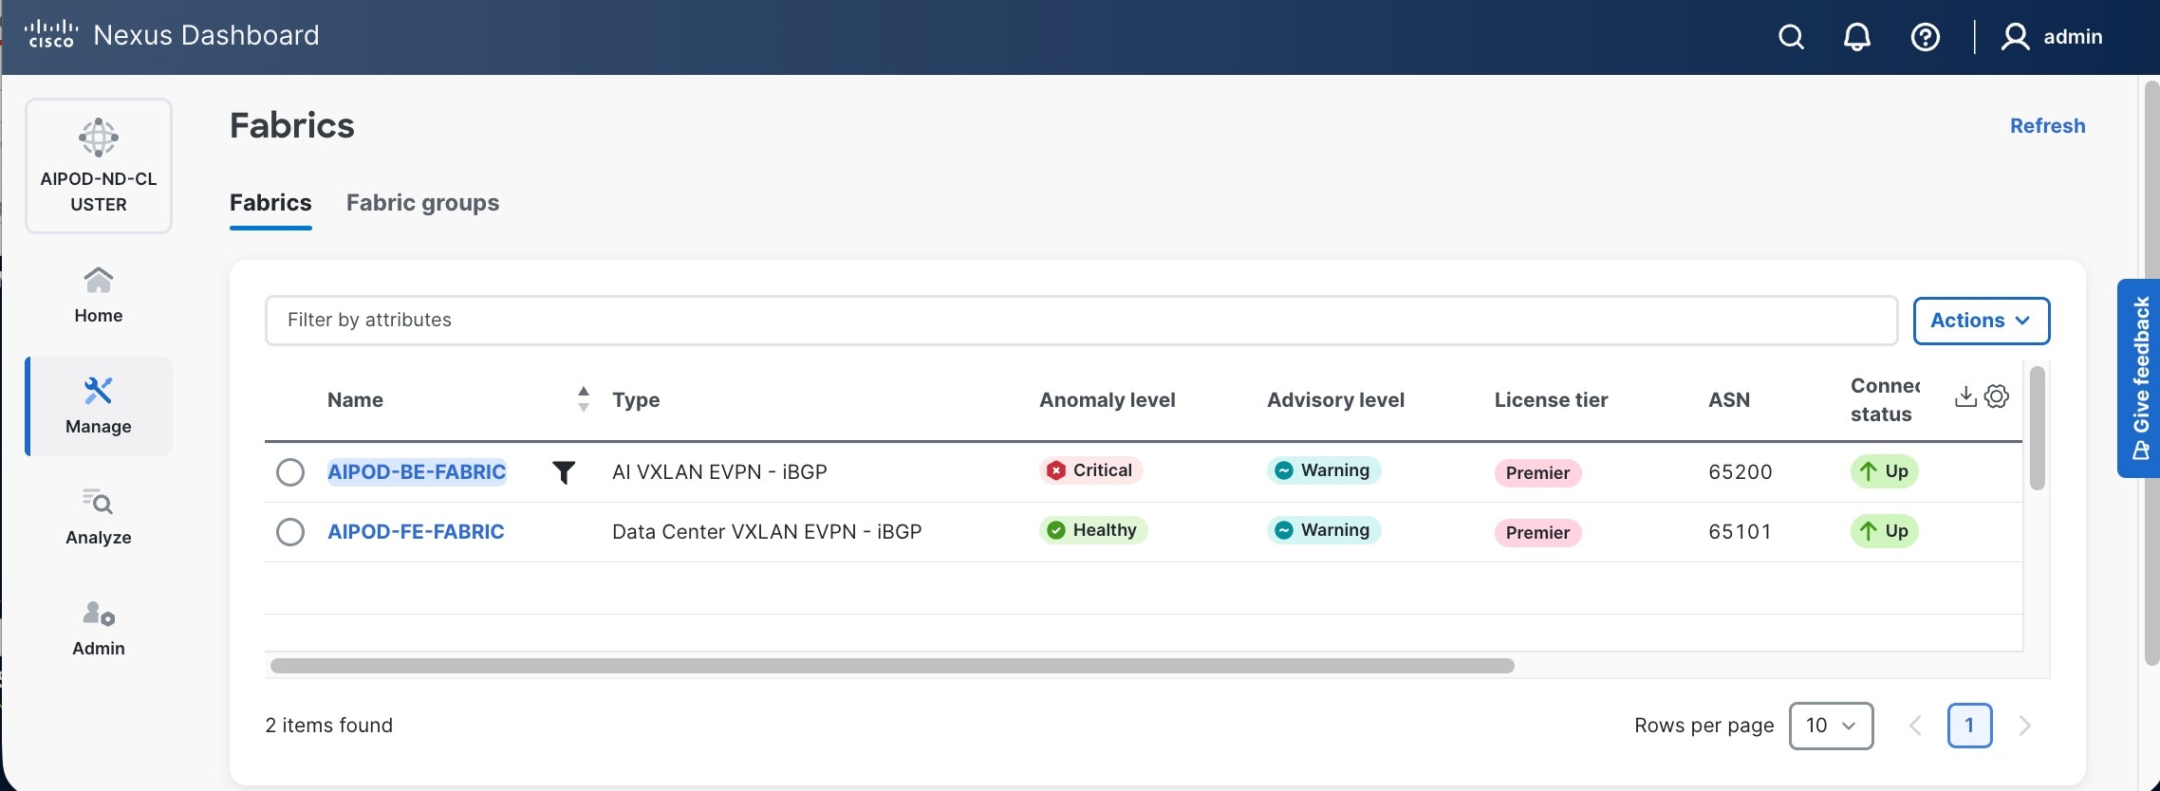This screenshot has height=791, width=2160.
Task: Click AI VXLAN EVPN - iBGP type cell
Action: pyautogui.click(x=719, y=472)
